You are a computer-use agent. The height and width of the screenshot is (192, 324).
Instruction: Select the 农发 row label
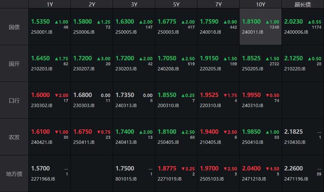click(x=14, y=137)
